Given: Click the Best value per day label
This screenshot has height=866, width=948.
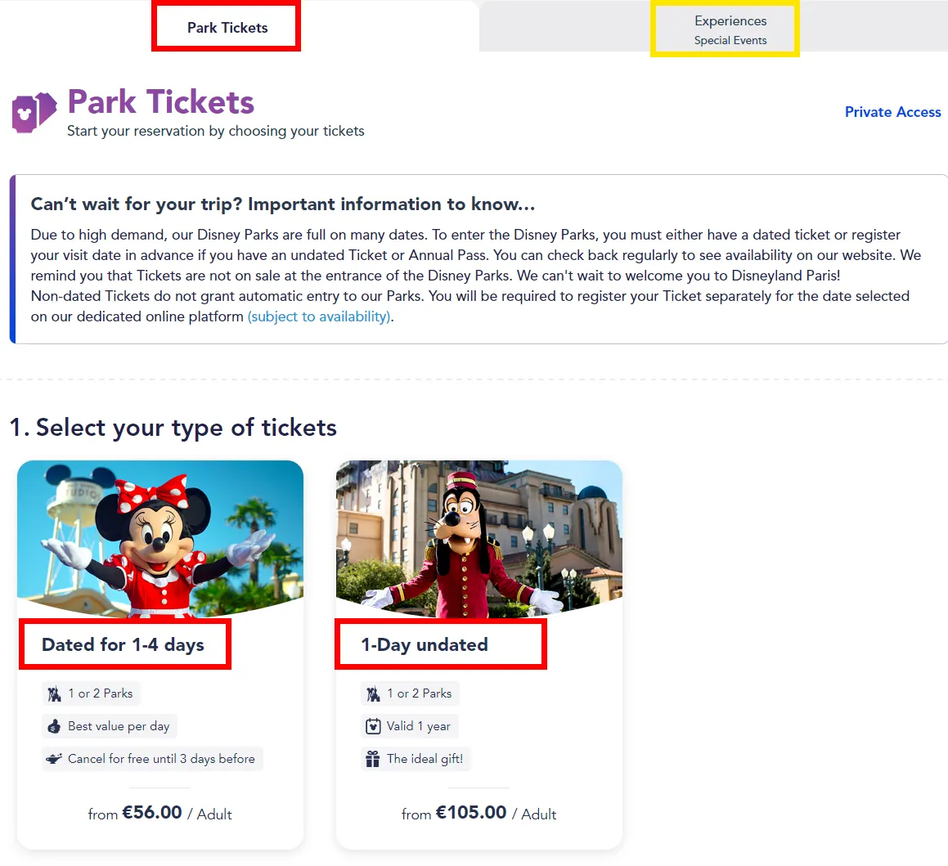Looking at the screenshot, I should (119, 726).
